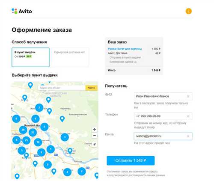Click the yellow 'Найти' map button
The image size is (214, 181).
[x=92, y=88]
